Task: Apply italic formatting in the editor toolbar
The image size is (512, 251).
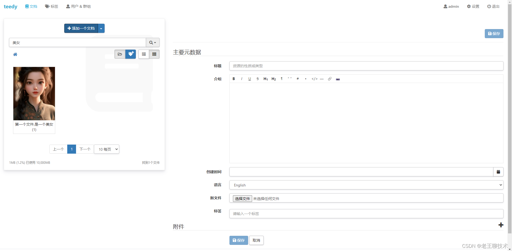Action: point(241,79)
